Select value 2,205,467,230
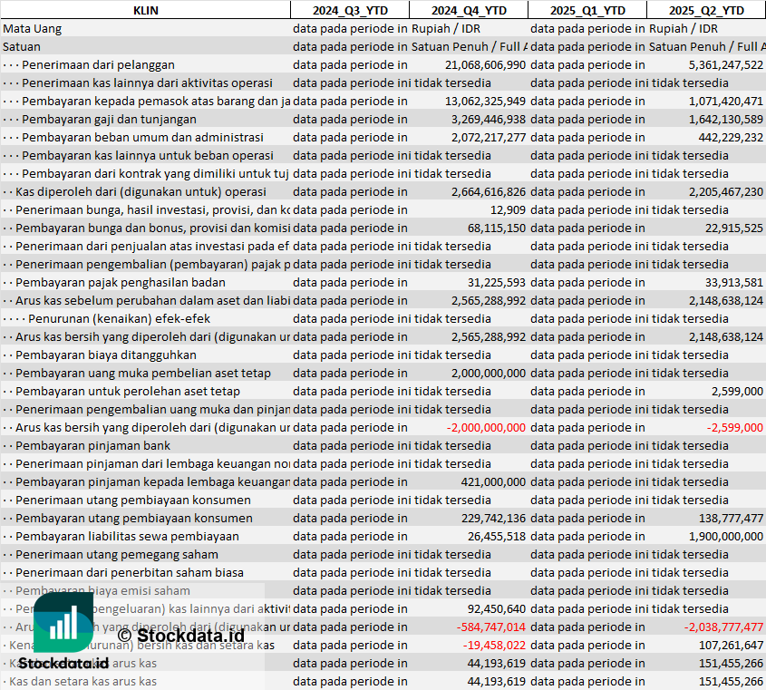766x690 pixels. (x=725, y=191)
